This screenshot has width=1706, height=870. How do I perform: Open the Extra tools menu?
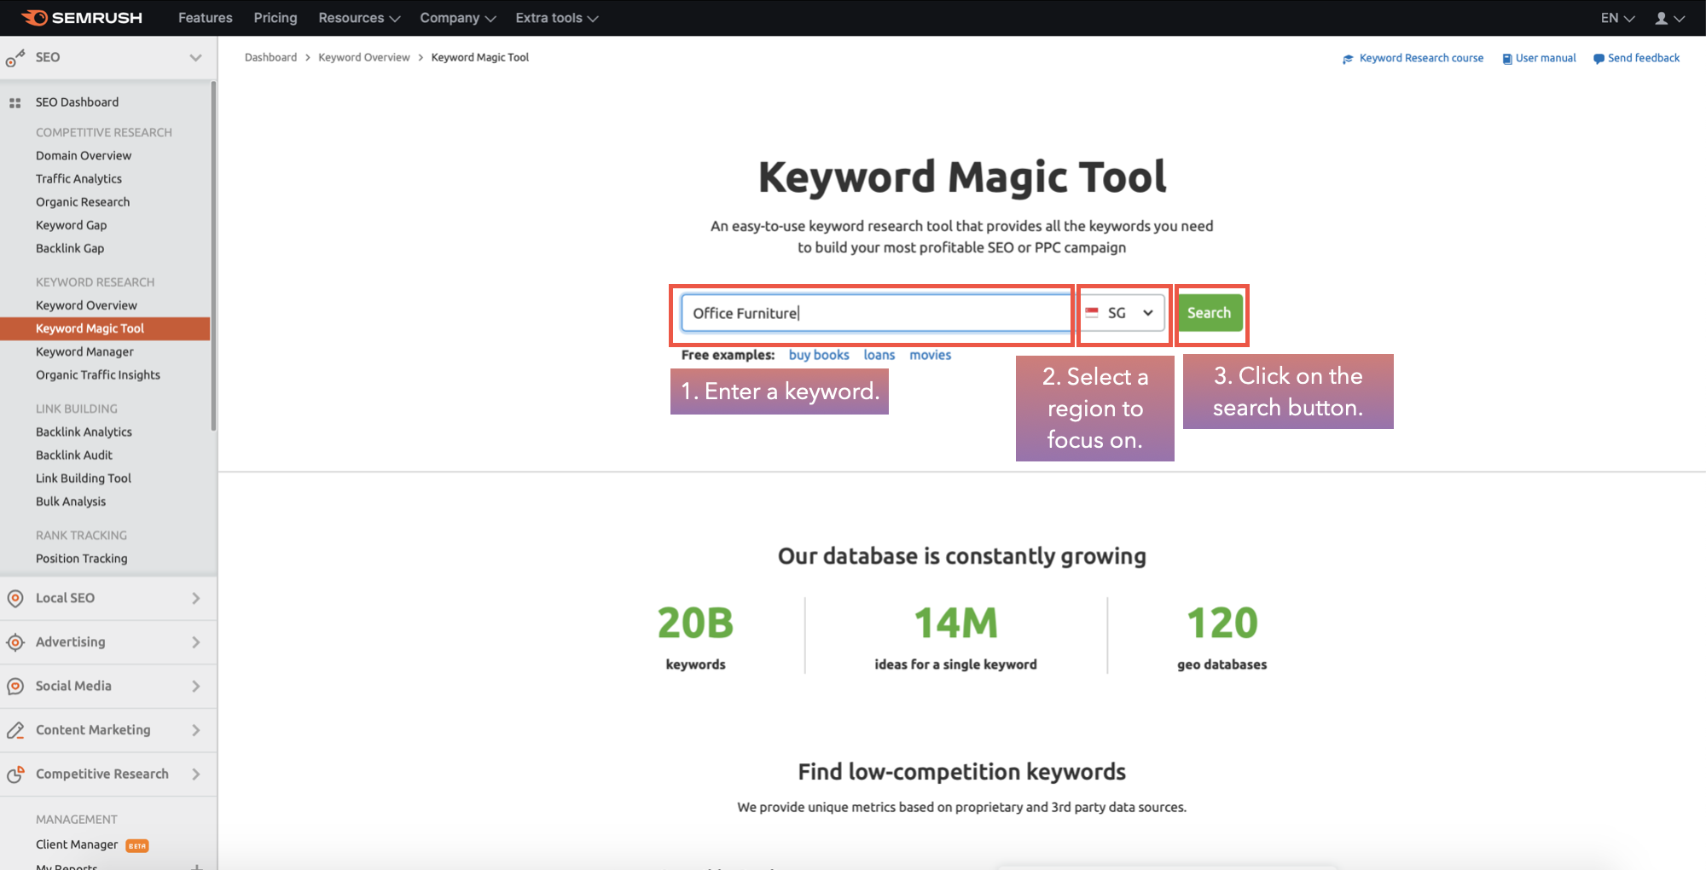click(557, 18)
